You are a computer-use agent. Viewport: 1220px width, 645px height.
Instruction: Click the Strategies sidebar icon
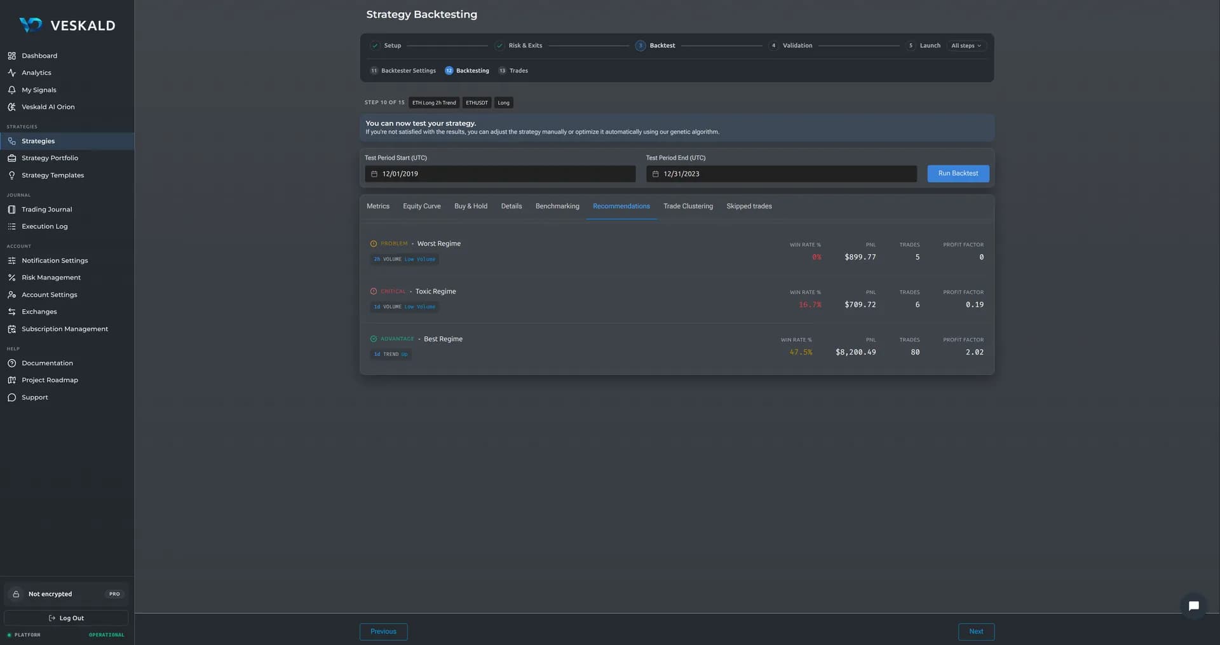(x=11, y=141)
